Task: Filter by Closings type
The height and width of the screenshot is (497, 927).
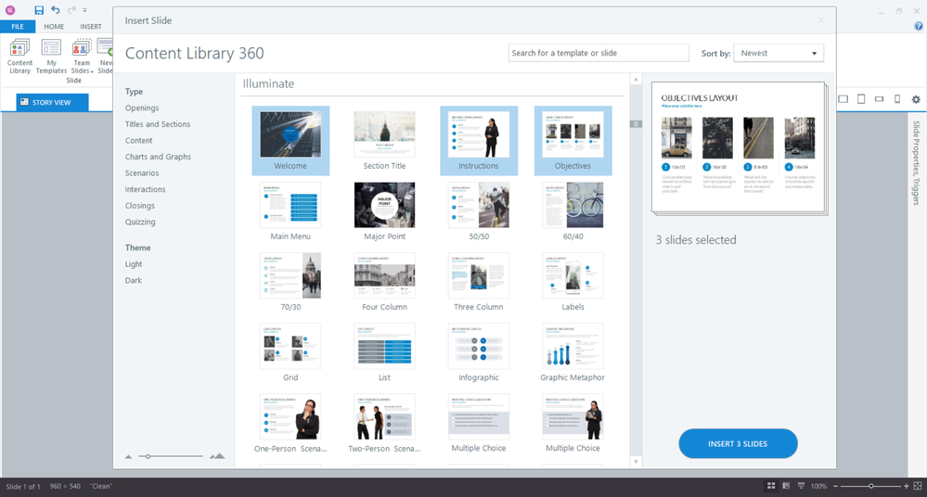Action: pyautogui.click(x=139, y=206)
